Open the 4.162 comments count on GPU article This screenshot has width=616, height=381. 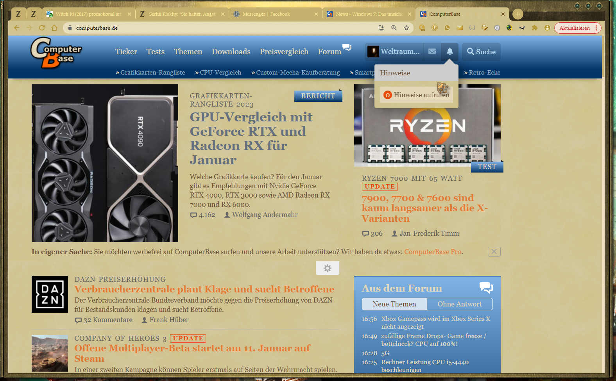click(x=202, y=215)
